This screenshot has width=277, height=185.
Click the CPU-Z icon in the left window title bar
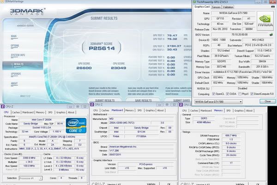[x=3, y=107]
